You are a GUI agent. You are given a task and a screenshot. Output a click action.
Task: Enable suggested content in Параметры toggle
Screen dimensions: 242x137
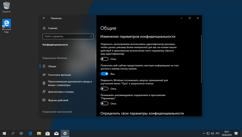[x=104, y=104]
